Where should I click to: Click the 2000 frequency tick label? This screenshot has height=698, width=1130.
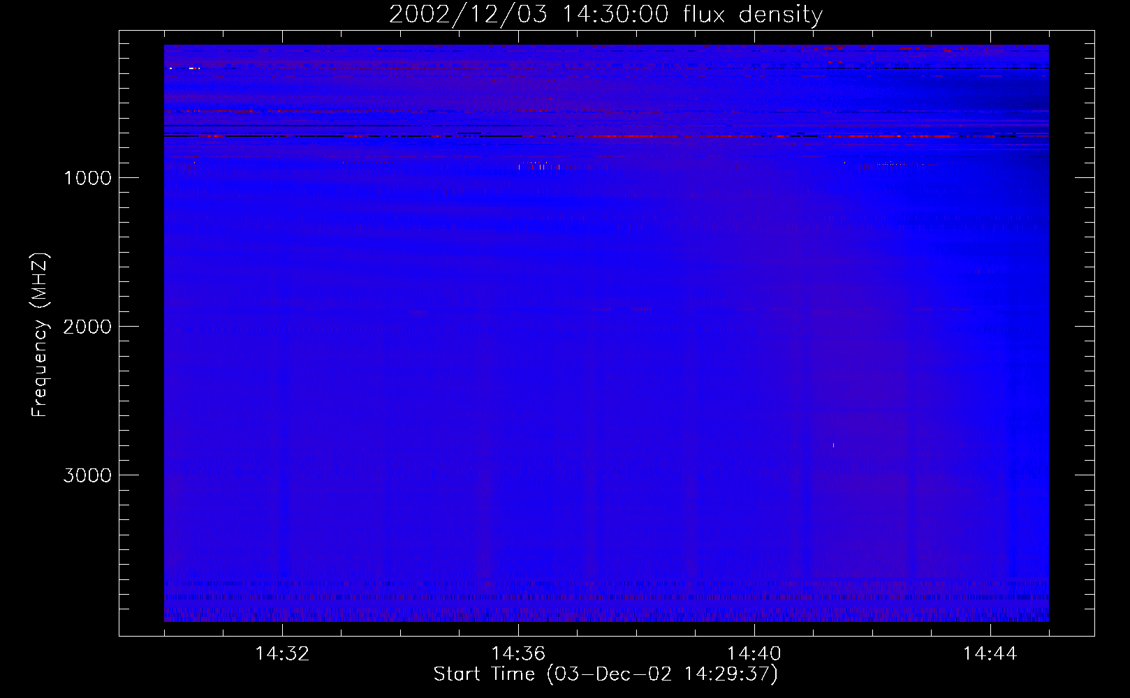click(x=88, y=327)
